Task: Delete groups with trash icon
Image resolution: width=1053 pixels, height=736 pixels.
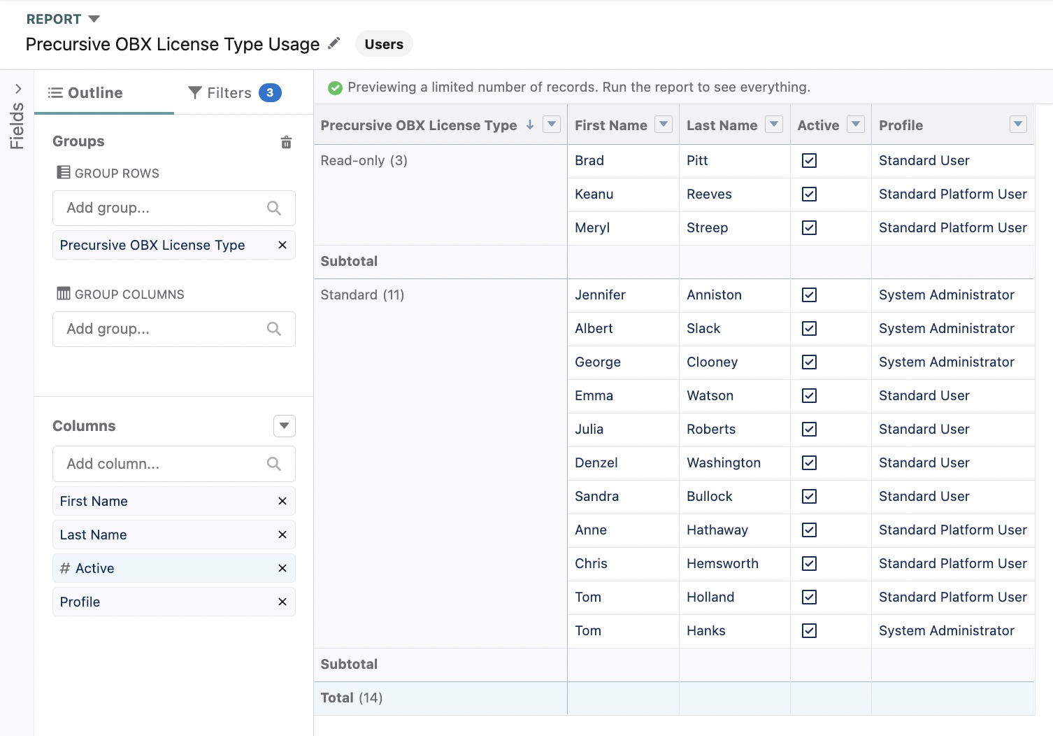Action: [x=286, y=142]
